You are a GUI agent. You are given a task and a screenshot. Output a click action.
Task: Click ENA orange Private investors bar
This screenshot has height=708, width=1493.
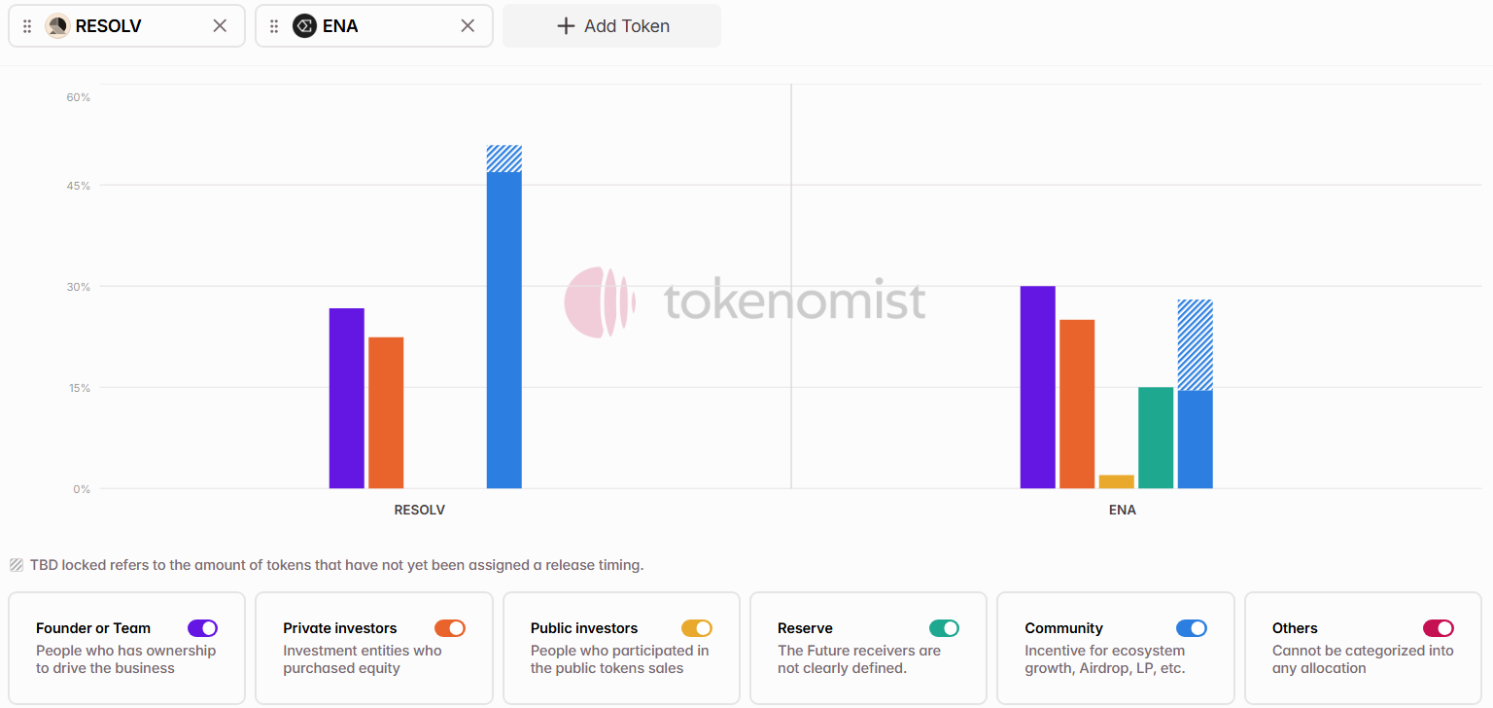tap(1077, 404)
